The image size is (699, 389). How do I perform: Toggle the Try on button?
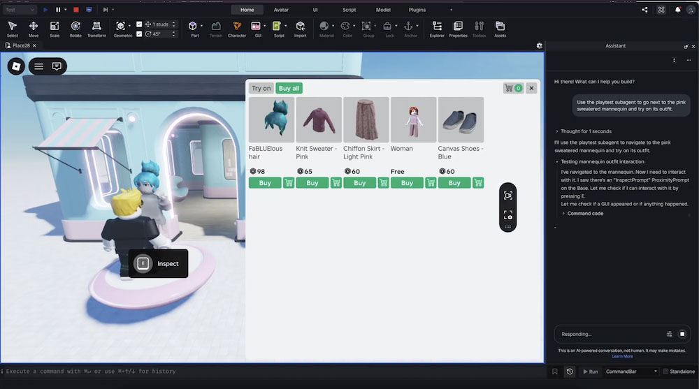pos(261,88)
